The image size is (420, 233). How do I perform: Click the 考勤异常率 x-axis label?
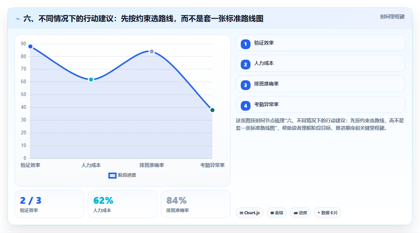coord(212,165)
